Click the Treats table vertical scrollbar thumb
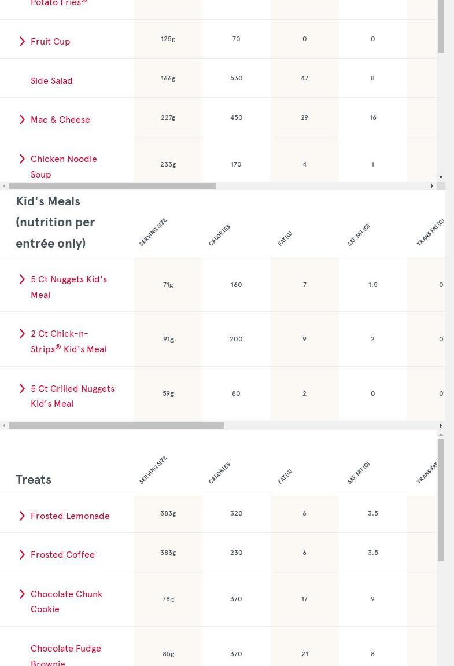Viewport: 454px width, 666px height. pos(441,499)
